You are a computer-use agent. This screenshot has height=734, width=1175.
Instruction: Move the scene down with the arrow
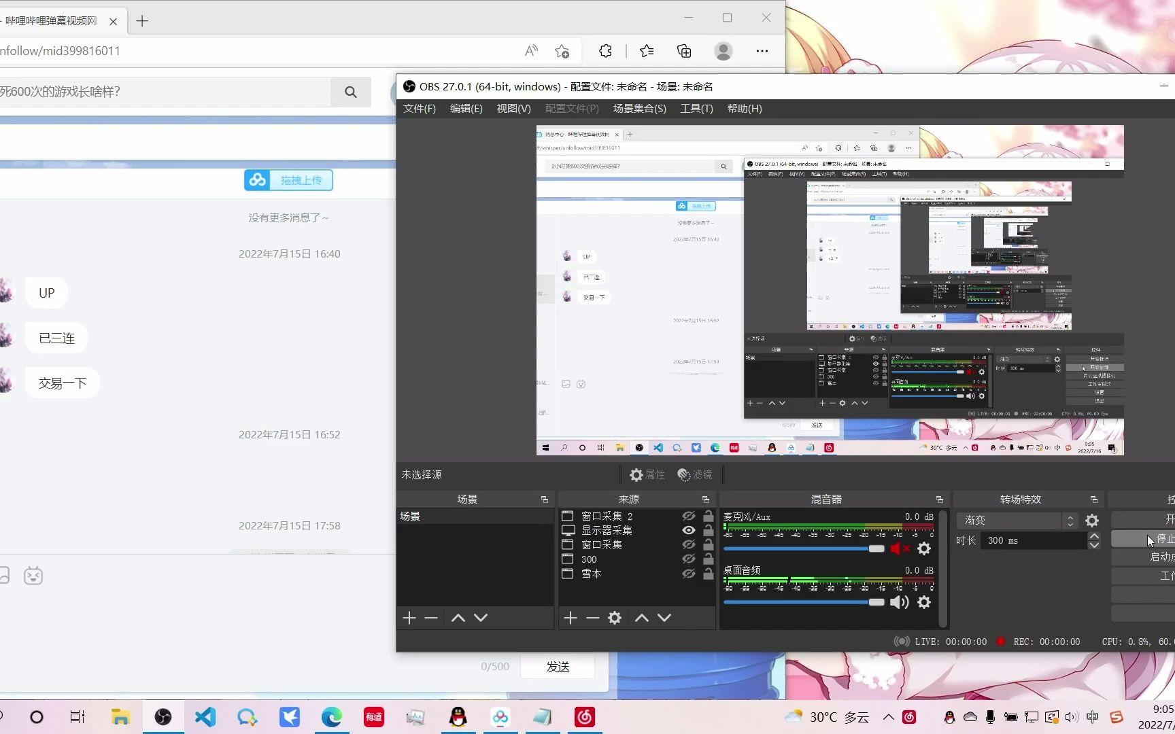click(x=481, y=618)
